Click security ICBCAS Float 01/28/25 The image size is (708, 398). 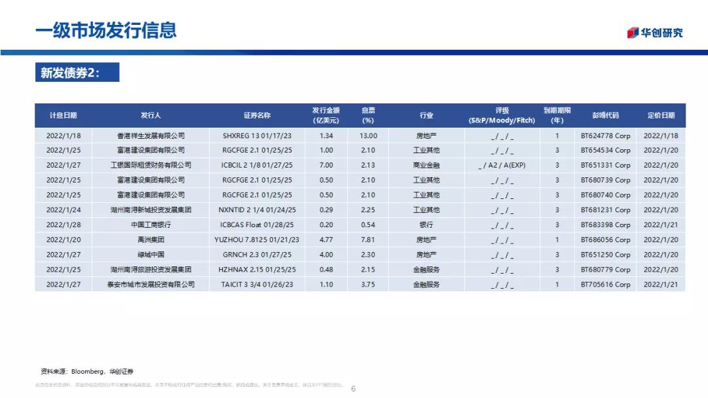coord(257,225)
